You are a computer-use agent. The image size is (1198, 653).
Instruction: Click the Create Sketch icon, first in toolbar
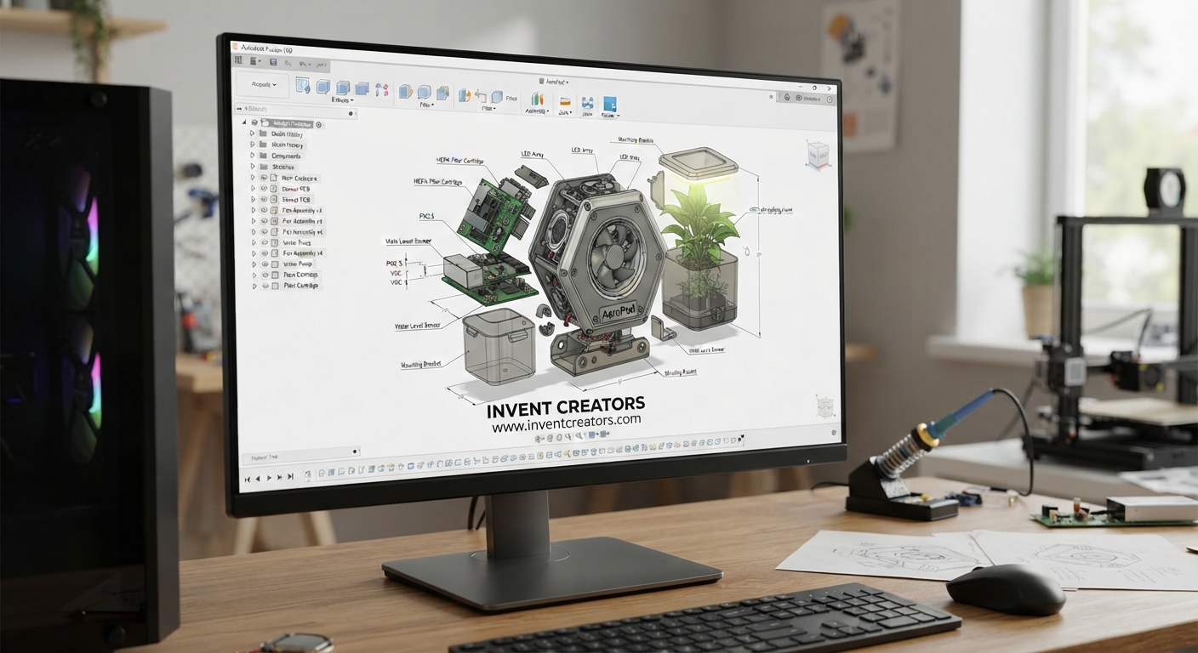[x=303, y=85]
